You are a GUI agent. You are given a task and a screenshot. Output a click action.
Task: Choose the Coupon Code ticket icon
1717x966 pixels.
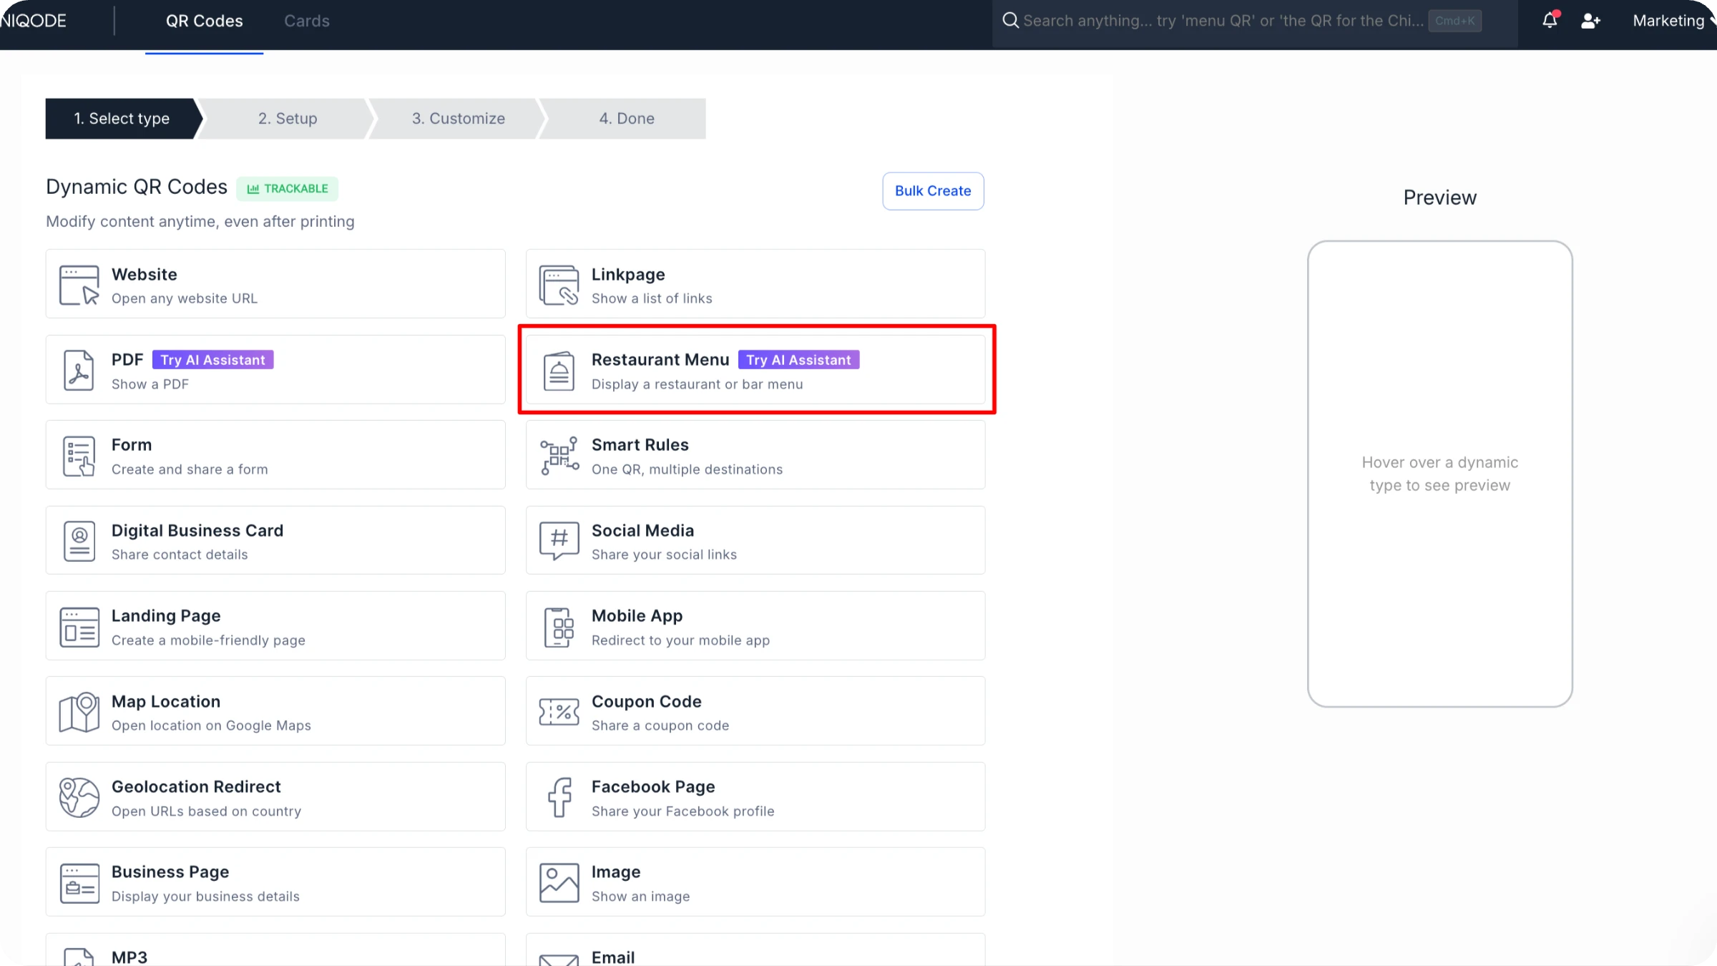(x=559, y=712)
